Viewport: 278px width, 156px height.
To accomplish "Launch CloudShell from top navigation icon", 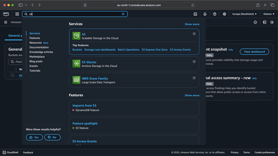I will [195, 14].
